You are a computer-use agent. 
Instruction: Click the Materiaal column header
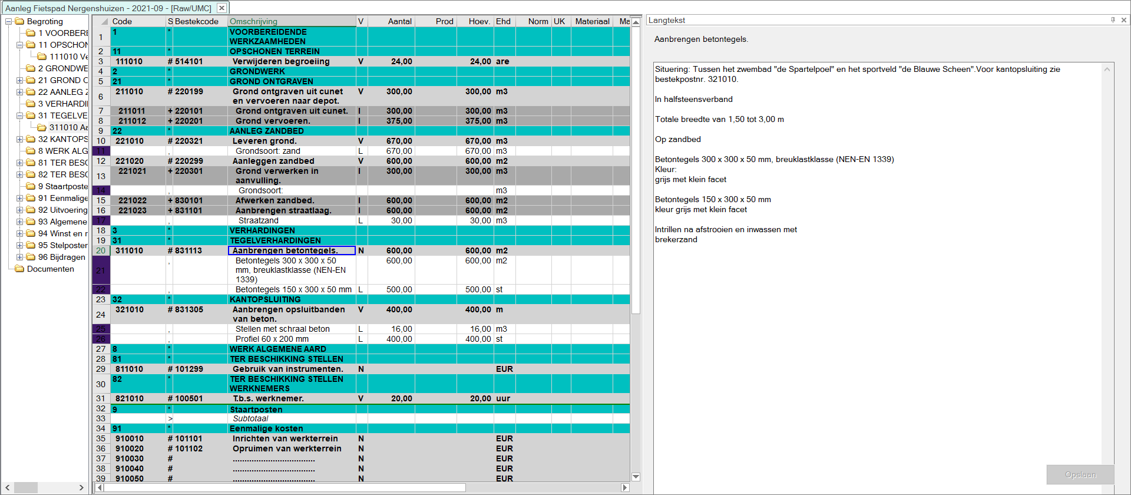[591, 21]
